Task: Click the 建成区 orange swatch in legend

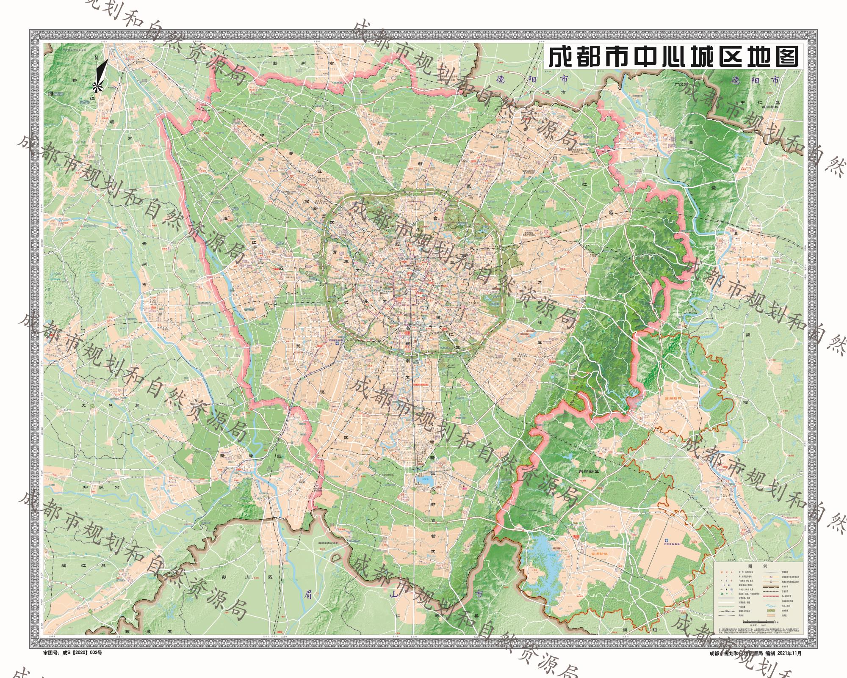Action: (771, 615)
